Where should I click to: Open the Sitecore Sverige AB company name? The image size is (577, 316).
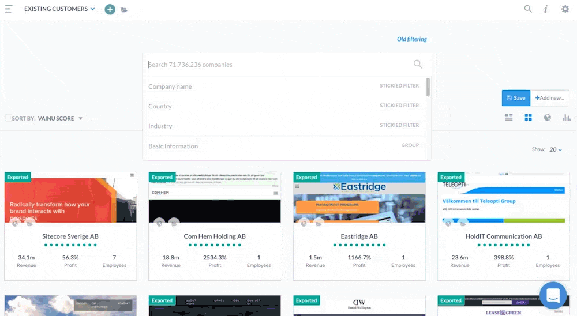tap(70, 236)
